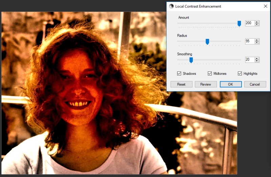Image resolution: width=271 pixels, height=177 pixels.
Task: Click the Smoothing label text
Action: point(184,54)
